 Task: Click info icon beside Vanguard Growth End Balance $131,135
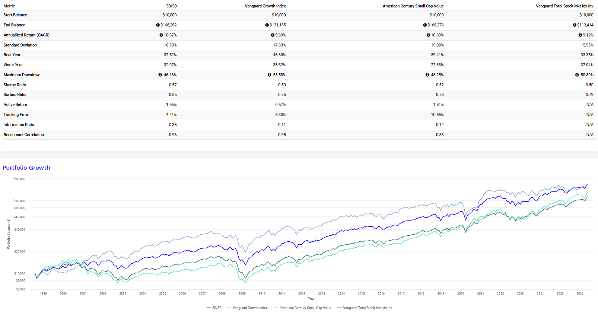267,25
